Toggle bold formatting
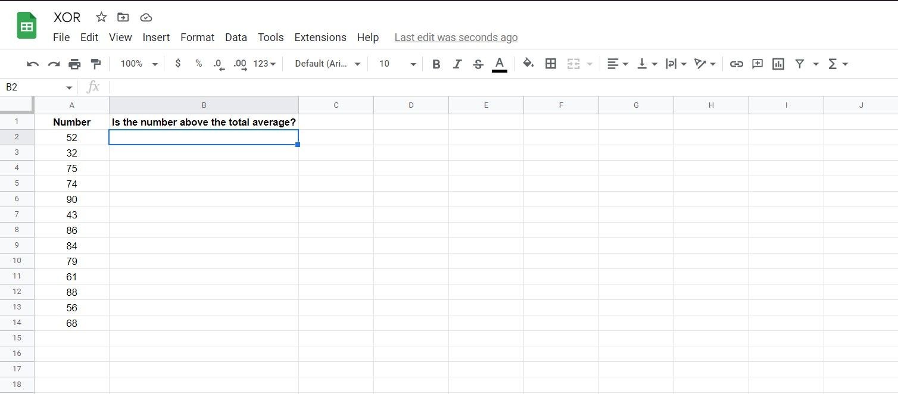 pos(436,64)
